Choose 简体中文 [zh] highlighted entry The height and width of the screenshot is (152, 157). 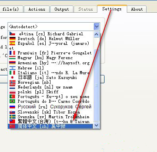(51, 126)
